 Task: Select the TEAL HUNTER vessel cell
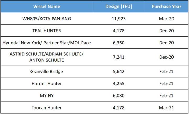pos(46,31)
